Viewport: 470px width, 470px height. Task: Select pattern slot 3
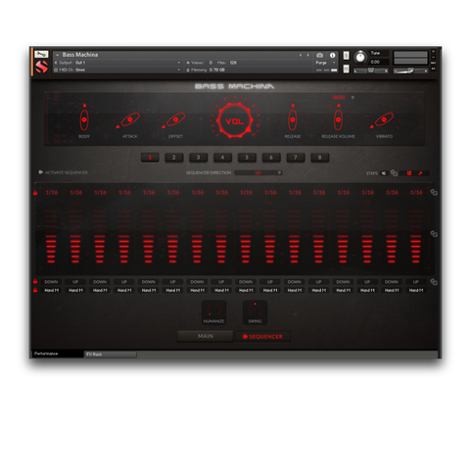point(198,158)
